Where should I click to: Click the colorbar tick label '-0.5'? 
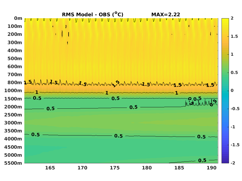pos(235,109)
